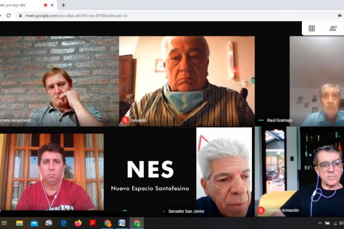Viewport: 344px width, 229px height.
Task: Click the muted microphone icon for osvaldo
Action: [125, 120]
